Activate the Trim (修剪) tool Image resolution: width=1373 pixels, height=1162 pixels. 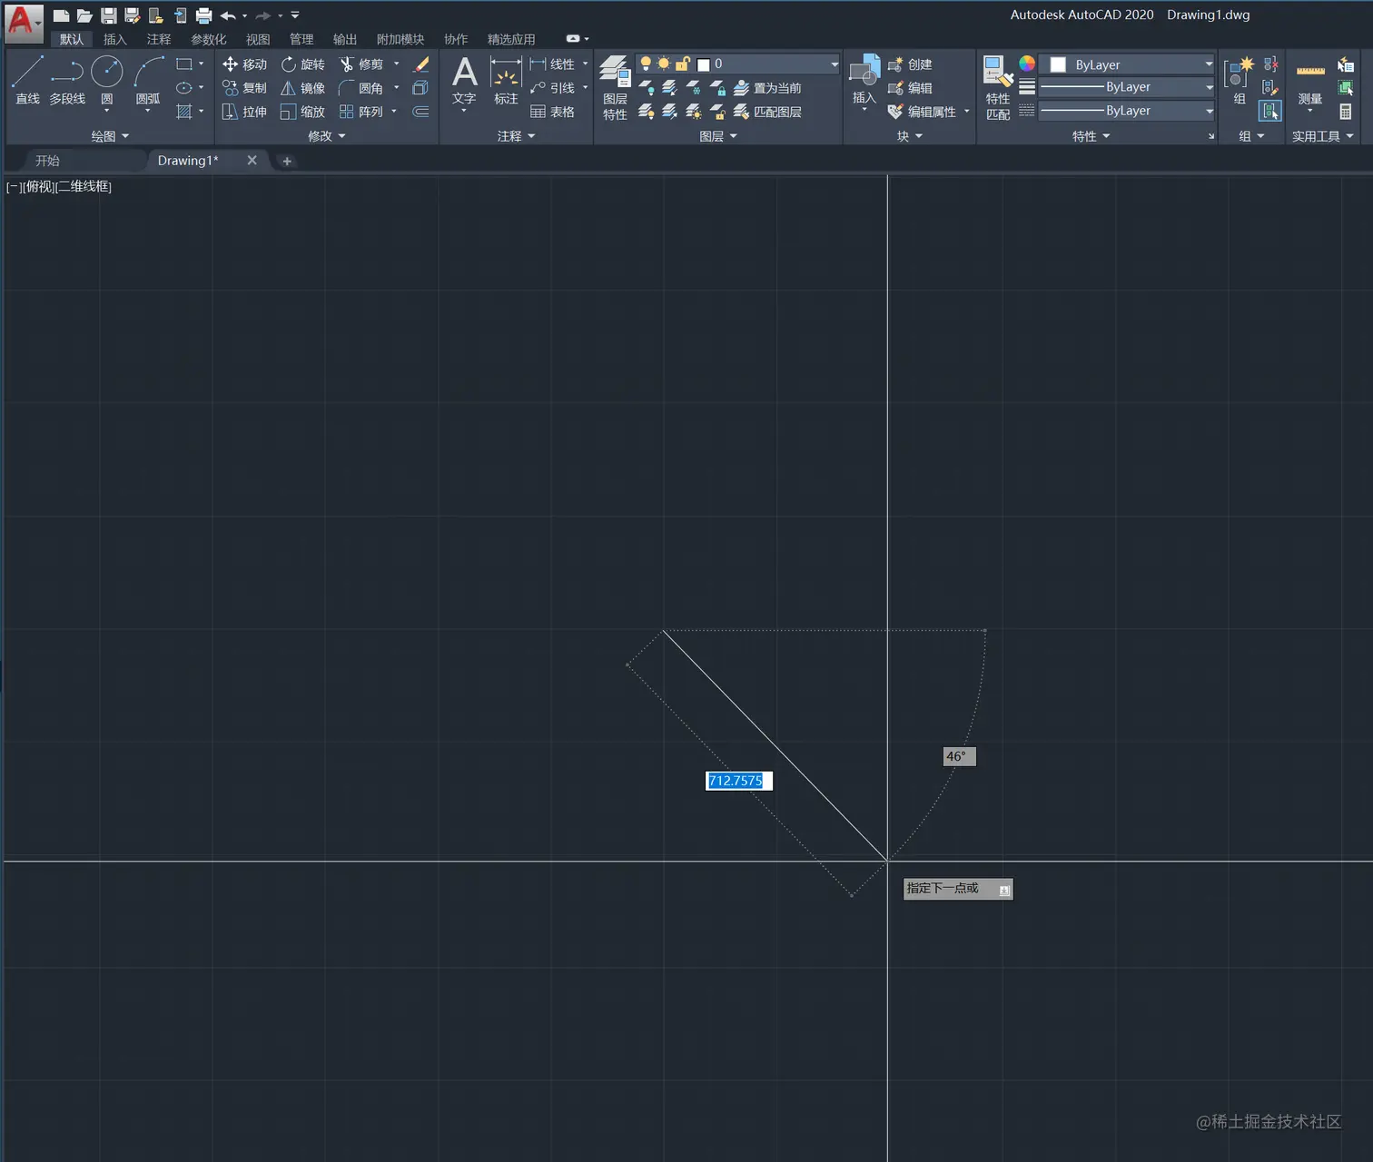point(361,64)
